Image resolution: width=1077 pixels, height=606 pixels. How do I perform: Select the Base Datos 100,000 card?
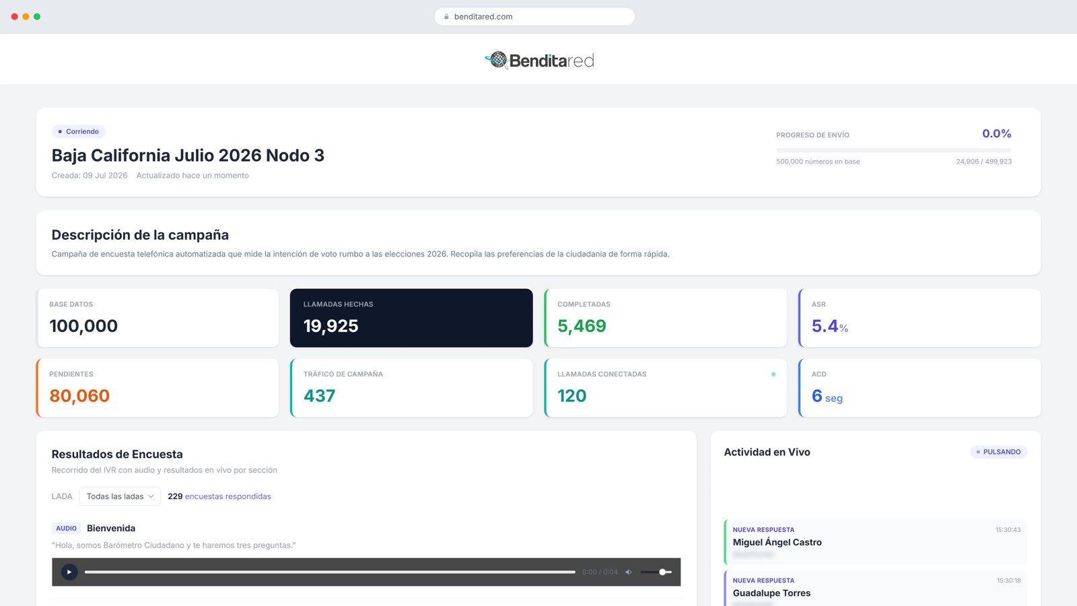point(158,318)
